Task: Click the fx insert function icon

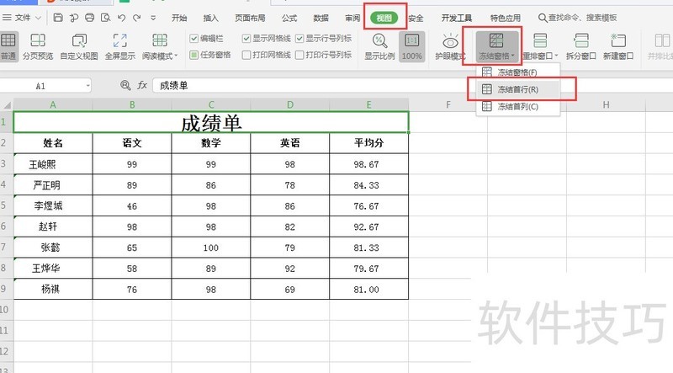Action: pyautogui.click(x=142, y=85)
